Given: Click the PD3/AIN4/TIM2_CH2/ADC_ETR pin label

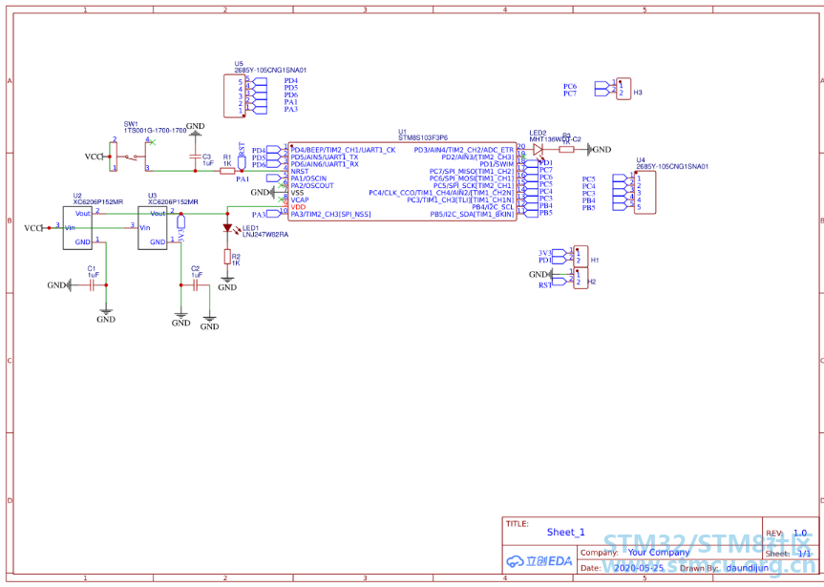Looking at the screenshot, I should pyautogui.click(x=464, y=150).
